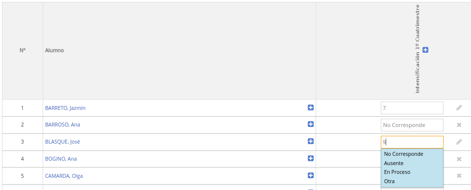Click the 'No Corresponde' grade input field
Viewport: 471px width, 190px height.
412,125
